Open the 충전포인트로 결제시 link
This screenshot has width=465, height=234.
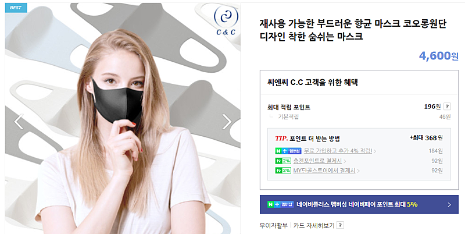pos(319,161)
